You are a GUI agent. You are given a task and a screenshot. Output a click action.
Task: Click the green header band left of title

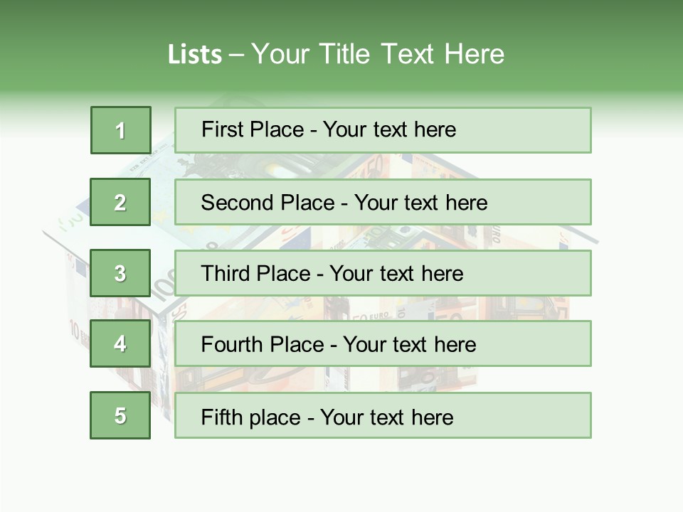(x=78, y=53)
